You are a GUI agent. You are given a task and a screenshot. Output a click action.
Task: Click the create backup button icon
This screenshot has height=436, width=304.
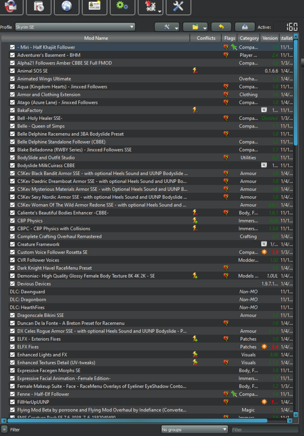click(x=245, y=27)
